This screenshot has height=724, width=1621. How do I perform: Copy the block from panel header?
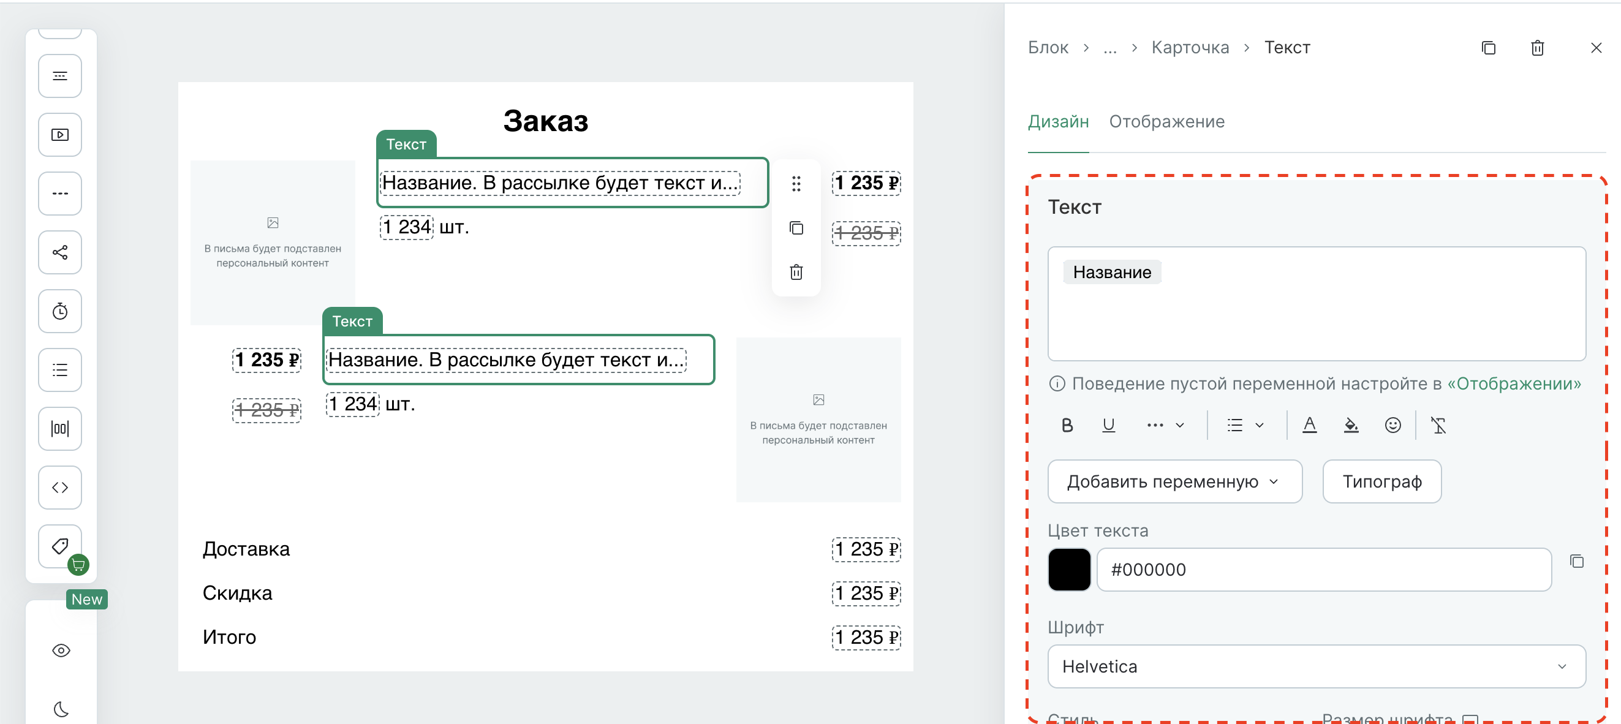point(1488,48)
